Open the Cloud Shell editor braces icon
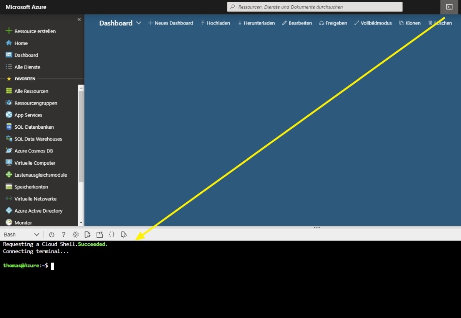The width and height of the screenshot is (461, 318). pyautogui.click(x=112, y=234)
